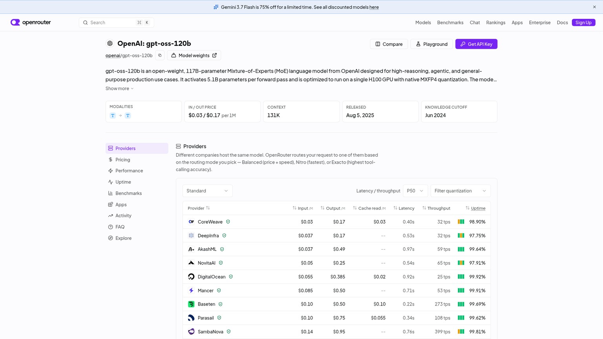Click the NovitaAI provider logo

191,263
